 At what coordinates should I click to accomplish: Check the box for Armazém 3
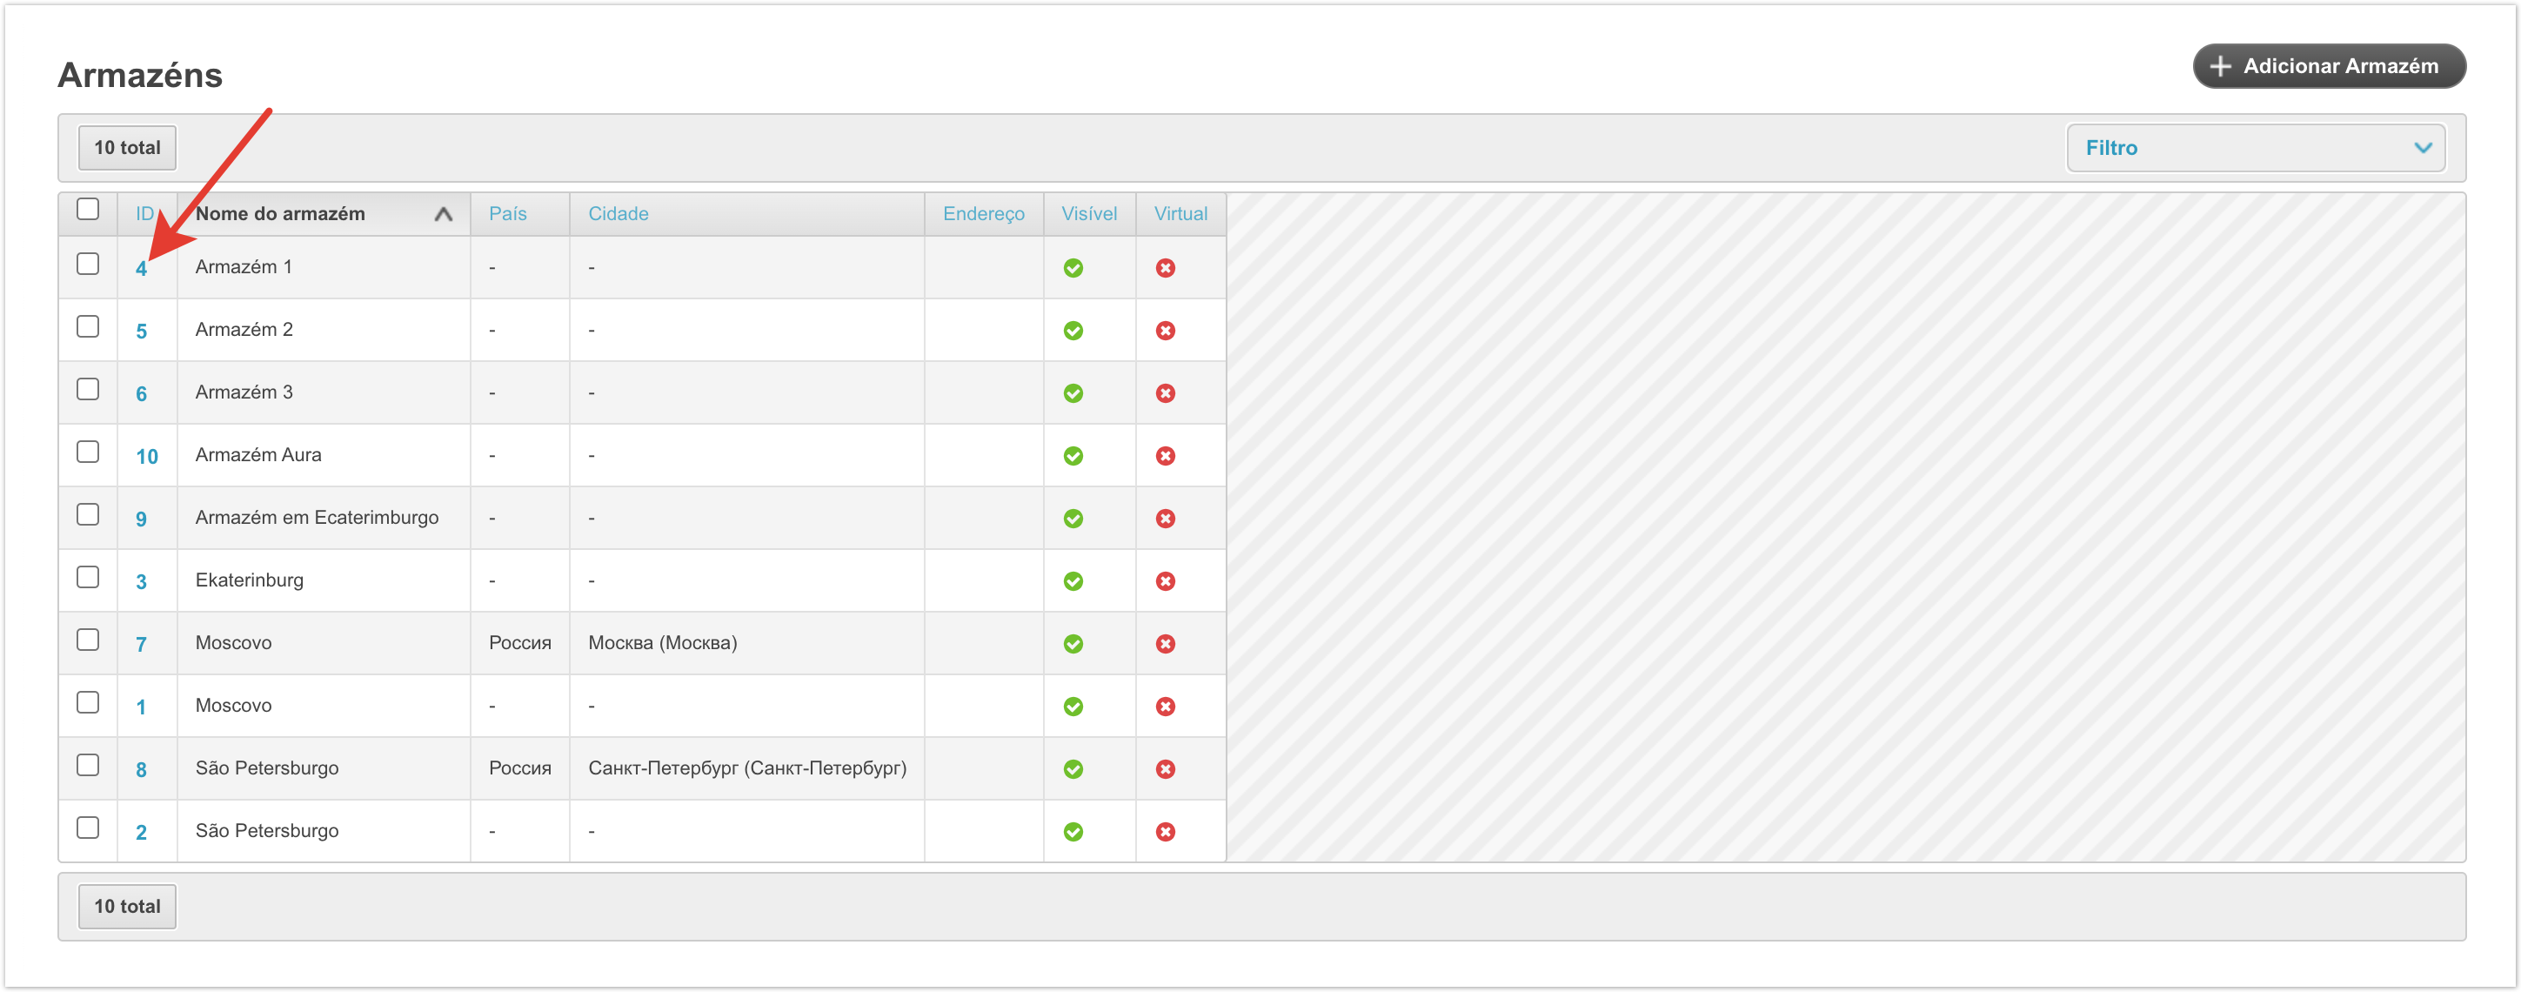88,390
